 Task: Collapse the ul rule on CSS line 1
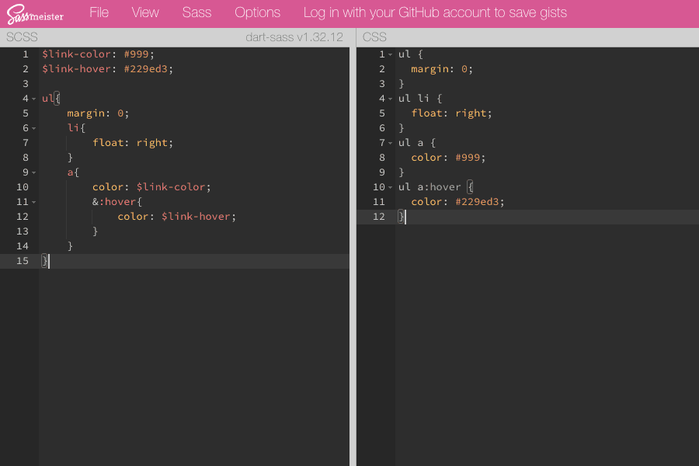point(391,54)
